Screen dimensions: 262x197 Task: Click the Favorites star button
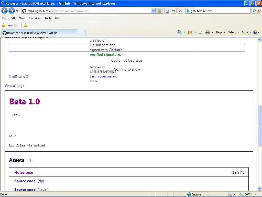click(x=10, y=25)
